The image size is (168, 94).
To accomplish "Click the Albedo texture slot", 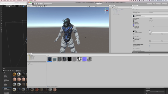I will pyautogui.click(x=134, y=21).
